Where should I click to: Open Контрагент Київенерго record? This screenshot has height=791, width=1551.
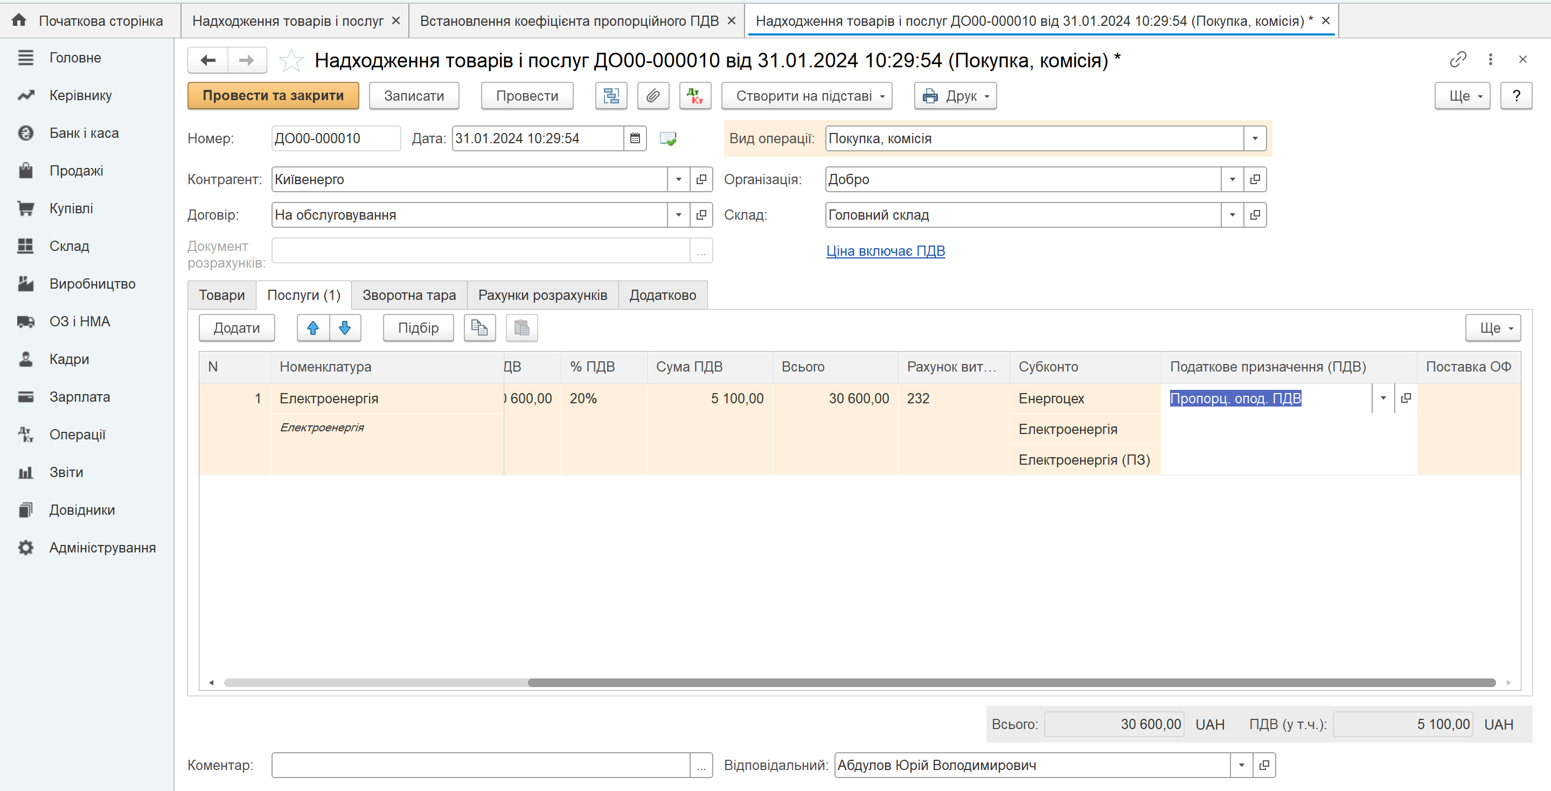[701, 179]
